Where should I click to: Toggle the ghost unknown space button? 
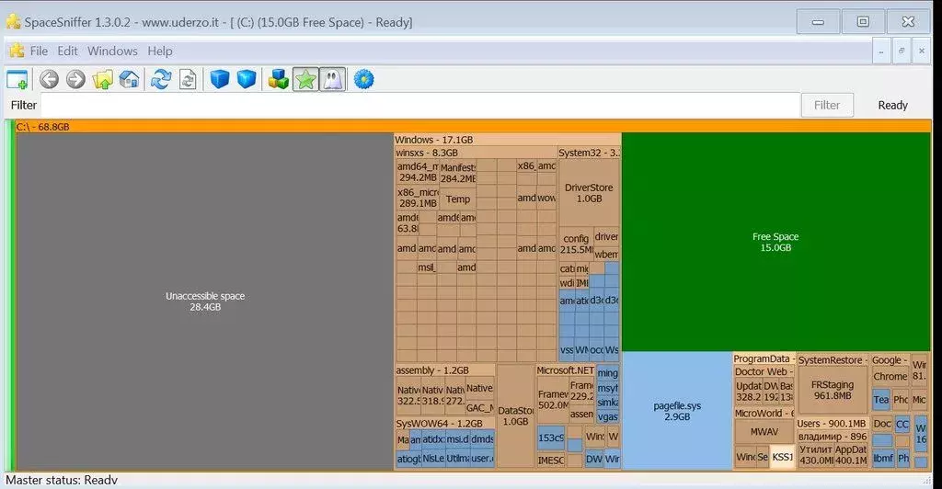point(332,79)
